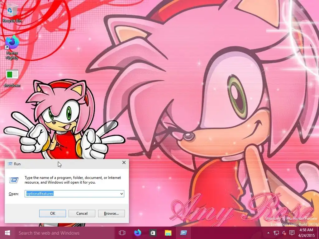Open File Explorer from the taskbar
This screenshot has width=319, height=239.
point(168,233)
